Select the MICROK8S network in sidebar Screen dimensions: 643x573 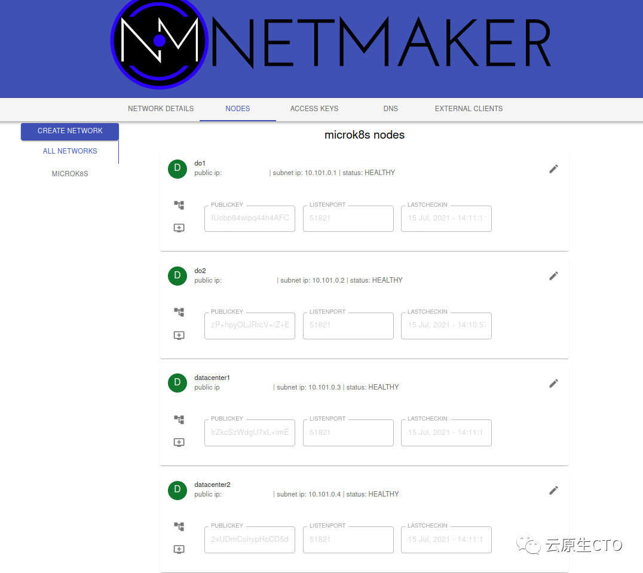coord(70,174)
